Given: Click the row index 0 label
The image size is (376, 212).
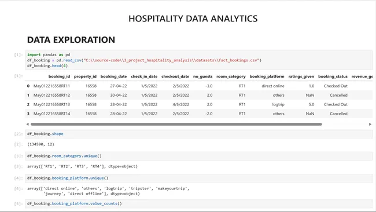Looking at the screenshot, I should (28, 86).
